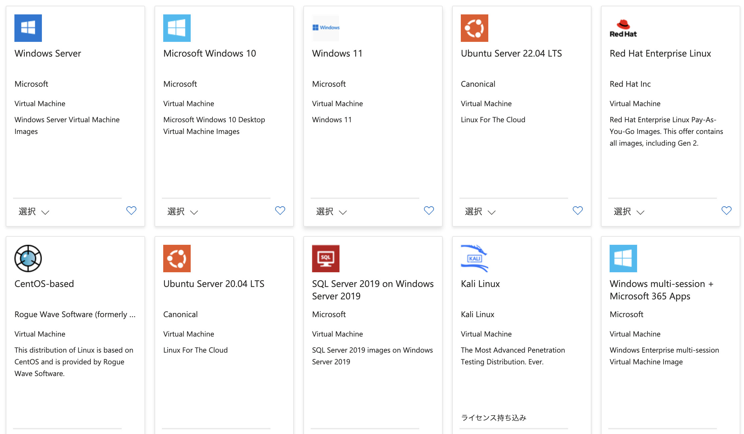Click 'Microsoft Windows 10 Desktop Virtual Machine Images' text
The height and width of the screenshot is (434, 744).
click(214, 126)
